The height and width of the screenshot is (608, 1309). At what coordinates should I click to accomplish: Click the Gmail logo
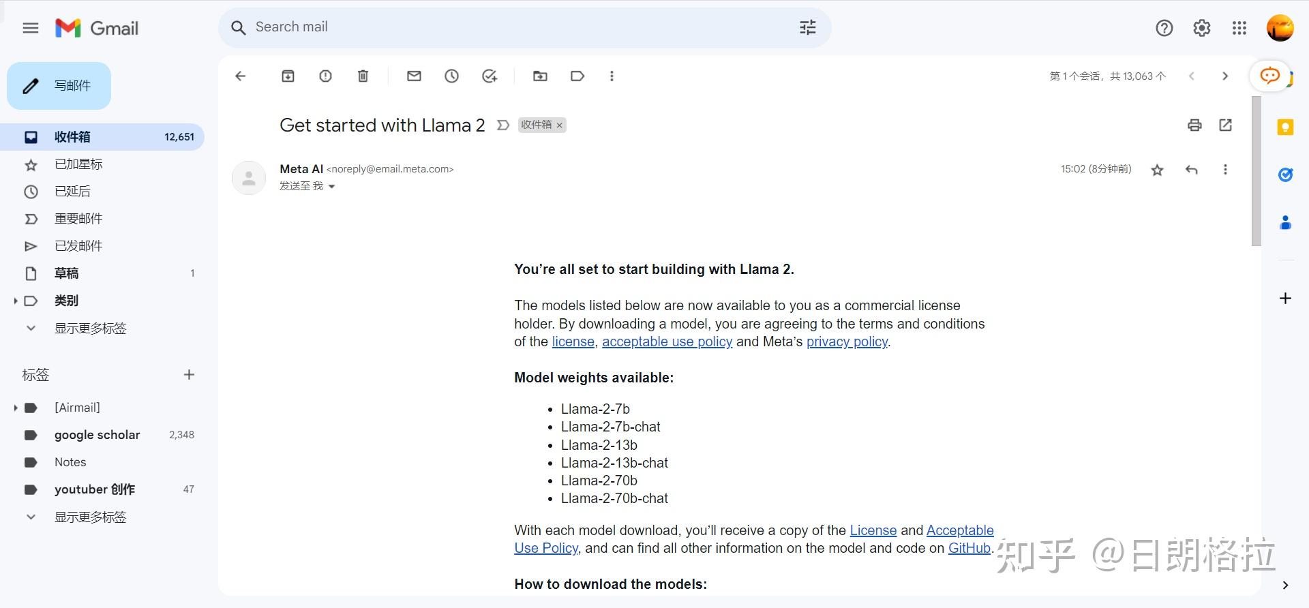pyautogui.click(x=97, y=28)
